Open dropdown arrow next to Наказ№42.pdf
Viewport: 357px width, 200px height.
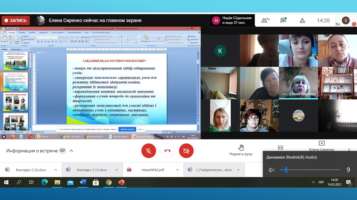(177, 170)
